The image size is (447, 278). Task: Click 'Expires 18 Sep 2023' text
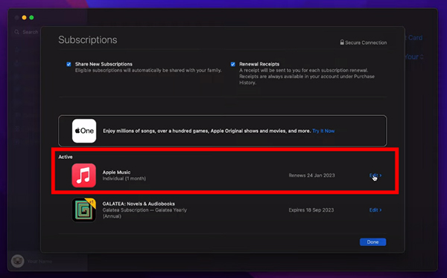[x=311, y=210]
